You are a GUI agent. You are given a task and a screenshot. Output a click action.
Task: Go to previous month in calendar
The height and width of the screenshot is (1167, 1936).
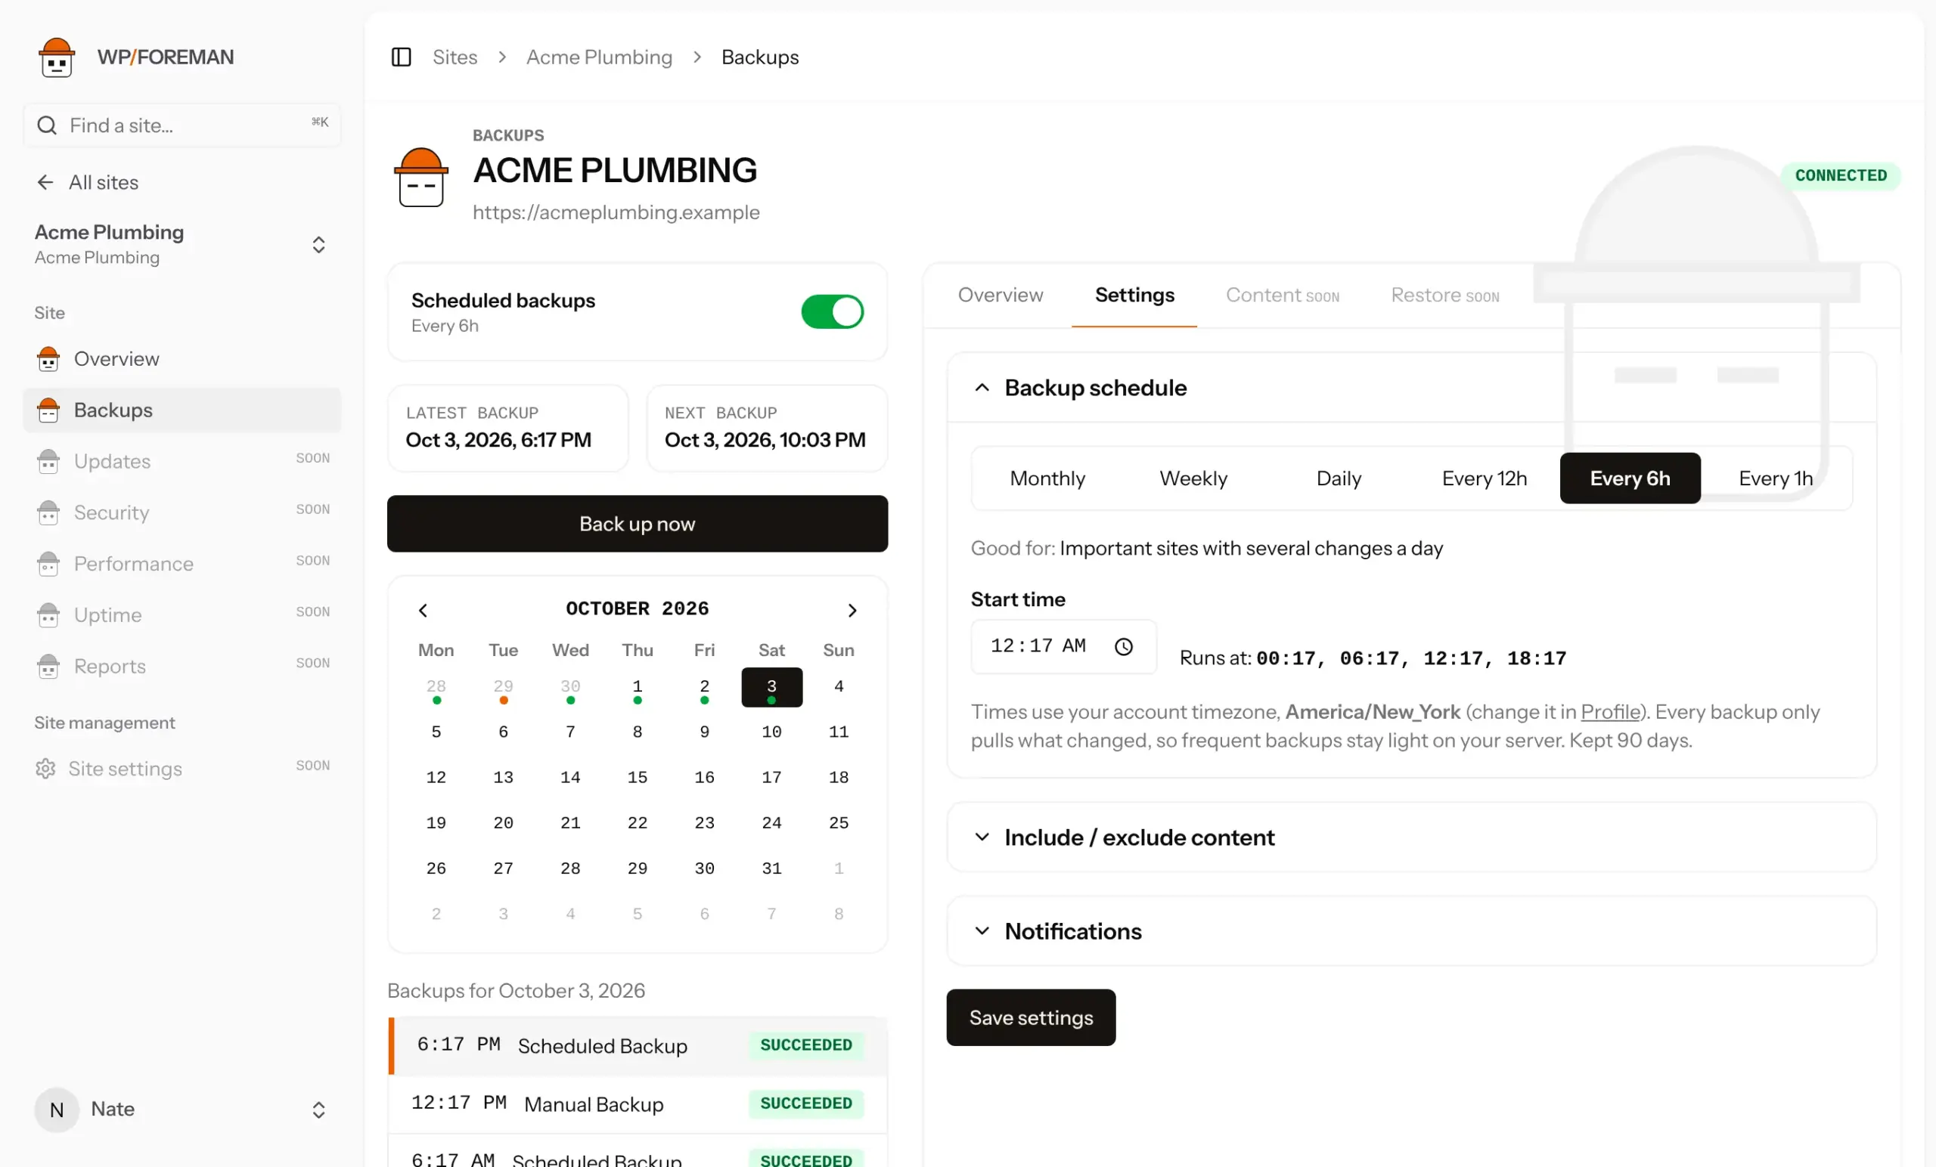tap(423, 609)
